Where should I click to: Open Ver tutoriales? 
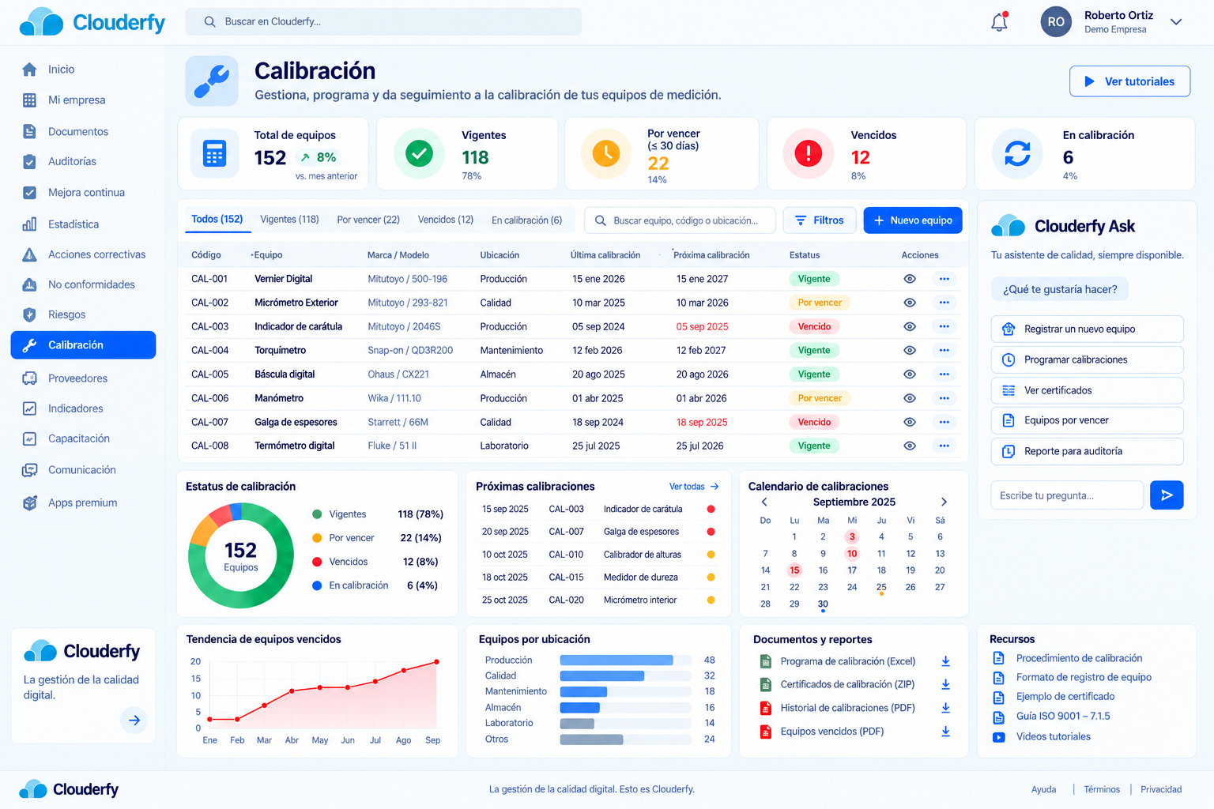(1129, 81)
